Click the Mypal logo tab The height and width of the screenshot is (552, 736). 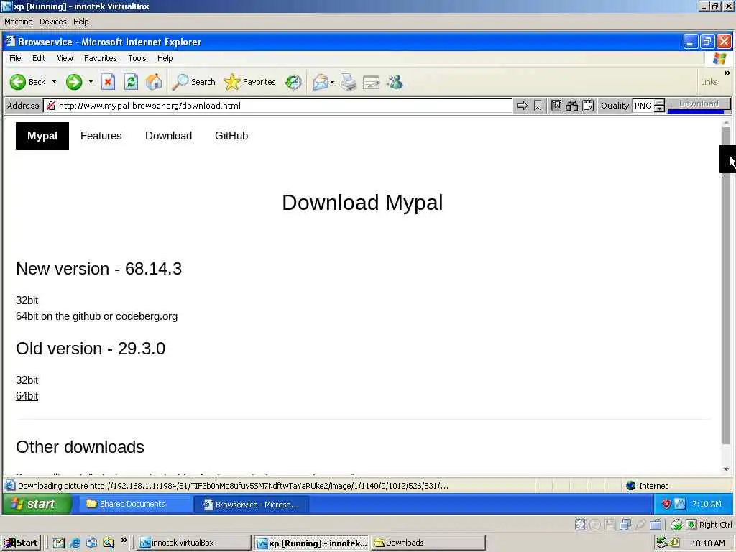42,136
